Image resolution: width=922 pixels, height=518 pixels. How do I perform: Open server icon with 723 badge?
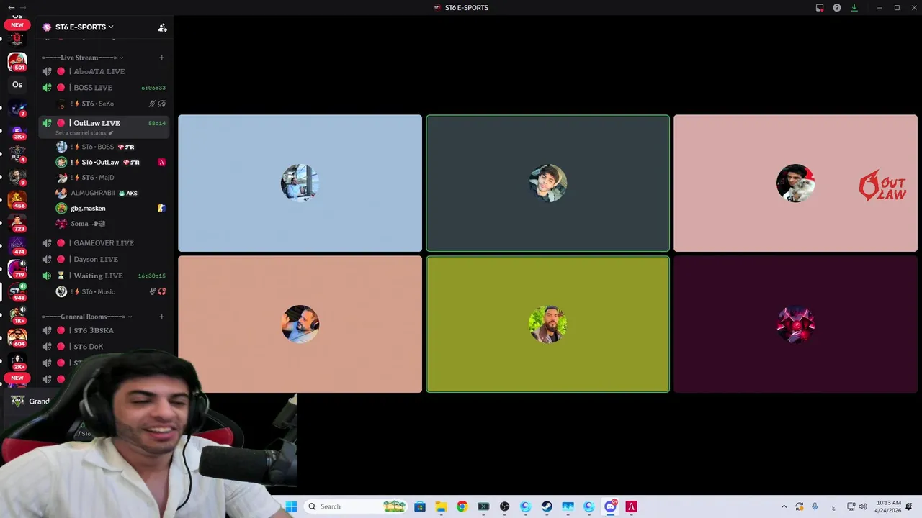pos(17,222)
